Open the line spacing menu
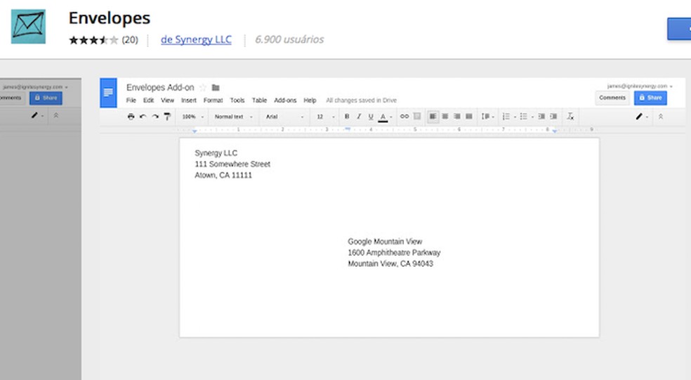Screen dimensions: 691x380 (x=487, y=117)
